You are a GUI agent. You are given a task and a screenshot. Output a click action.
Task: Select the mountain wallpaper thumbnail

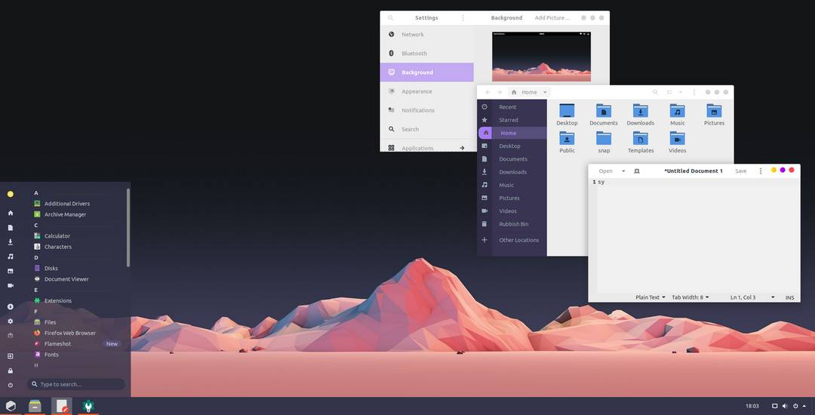[541, 57]
